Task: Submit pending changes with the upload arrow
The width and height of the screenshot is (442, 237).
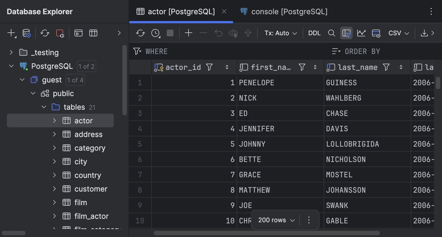Action: [248, 33]
